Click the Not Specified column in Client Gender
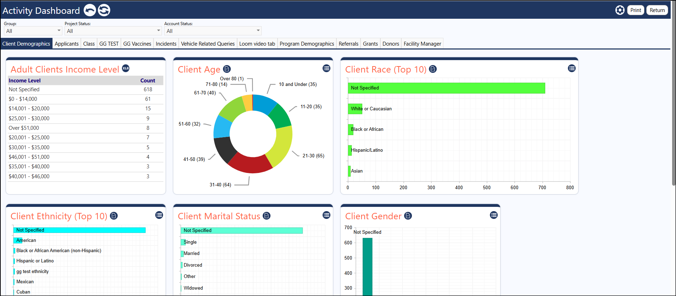 click(x=368, y=267)
